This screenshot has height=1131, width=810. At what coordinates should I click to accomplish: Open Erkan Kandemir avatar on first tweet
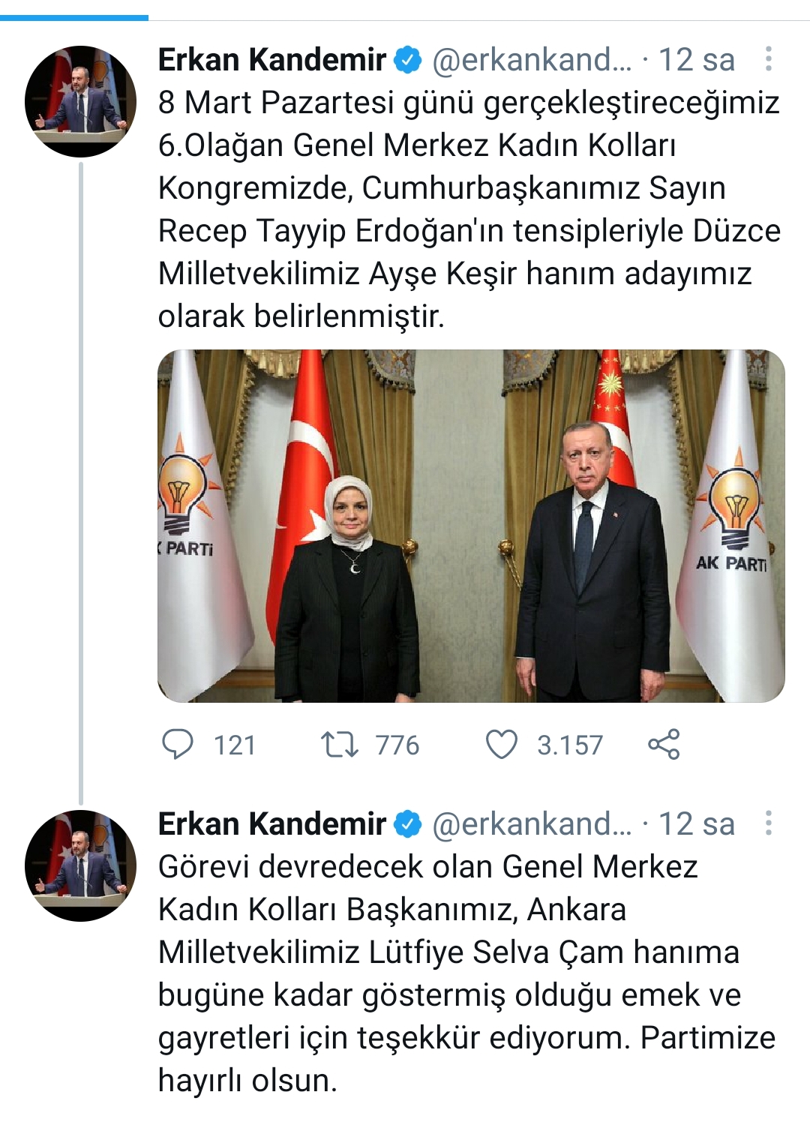click(80, 100)
